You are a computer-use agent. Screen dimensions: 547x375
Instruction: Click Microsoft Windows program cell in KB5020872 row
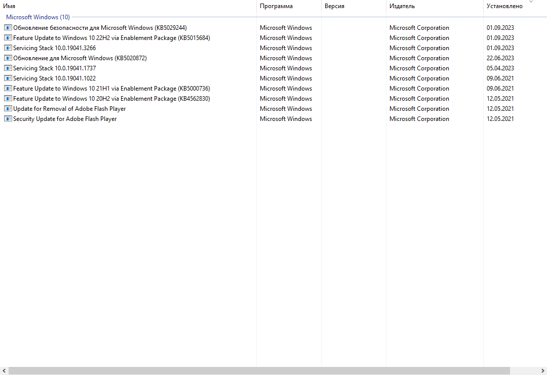[286, 58]
